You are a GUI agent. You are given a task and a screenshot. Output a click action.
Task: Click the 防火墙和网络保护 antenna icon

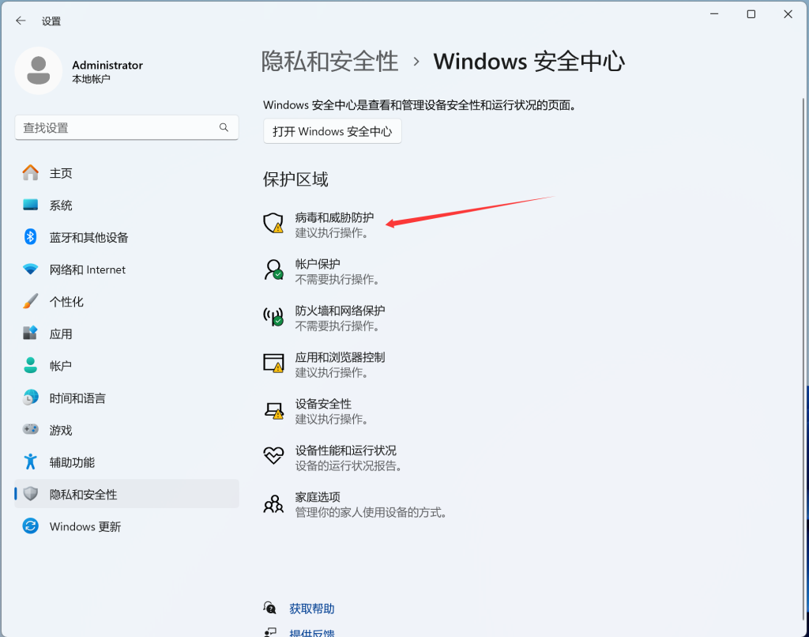pyautogui.click(x=273, y=316)
